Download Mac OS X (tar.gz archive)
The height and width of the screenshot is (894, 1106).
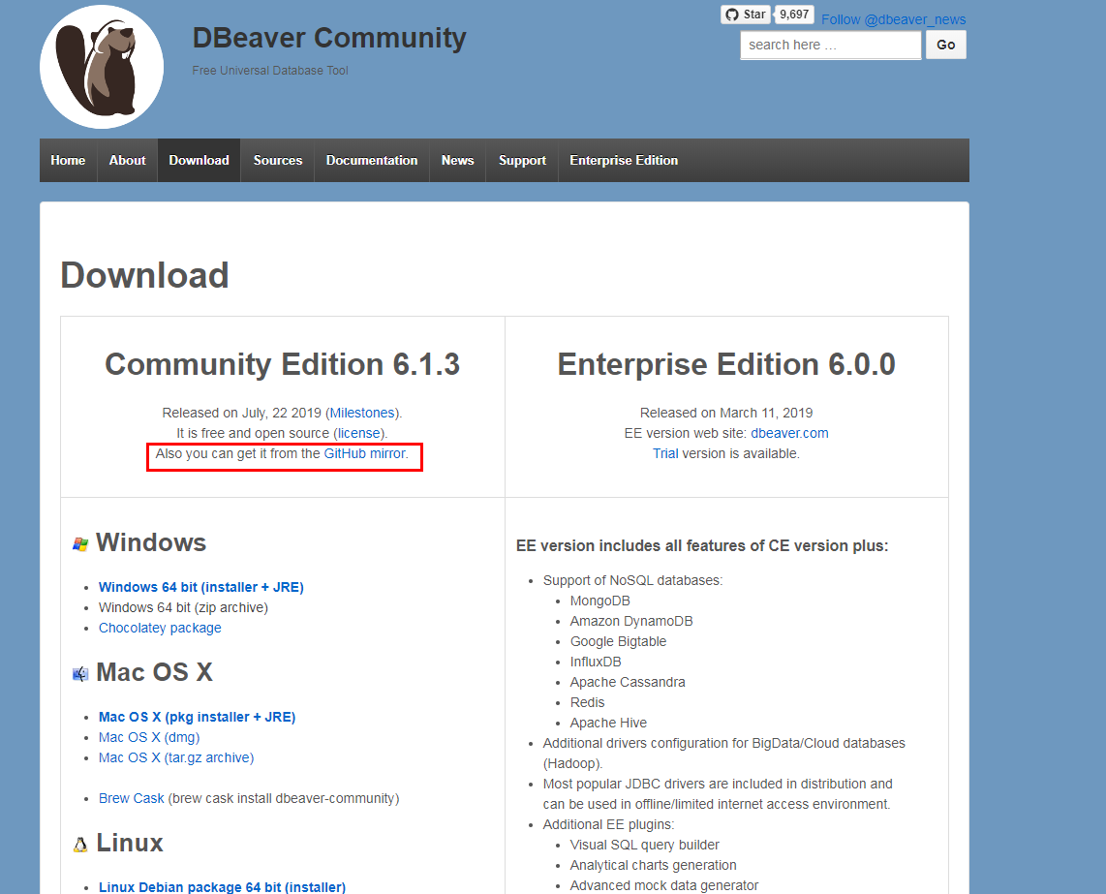176,757
